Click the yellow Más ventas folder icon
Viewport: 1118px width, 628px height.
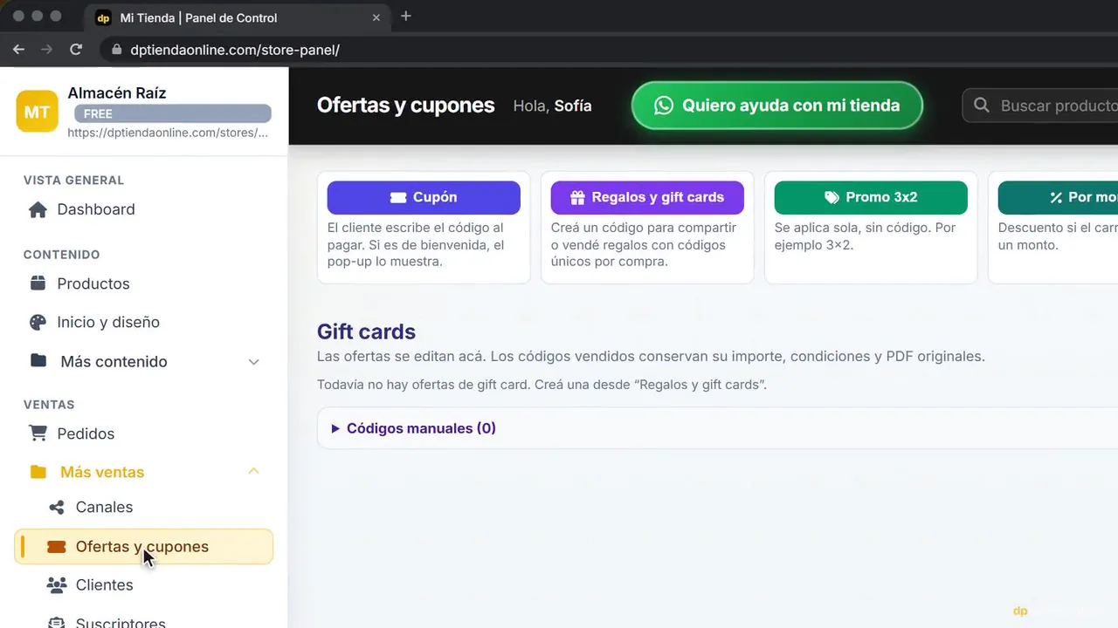click(x=38, y=472)
